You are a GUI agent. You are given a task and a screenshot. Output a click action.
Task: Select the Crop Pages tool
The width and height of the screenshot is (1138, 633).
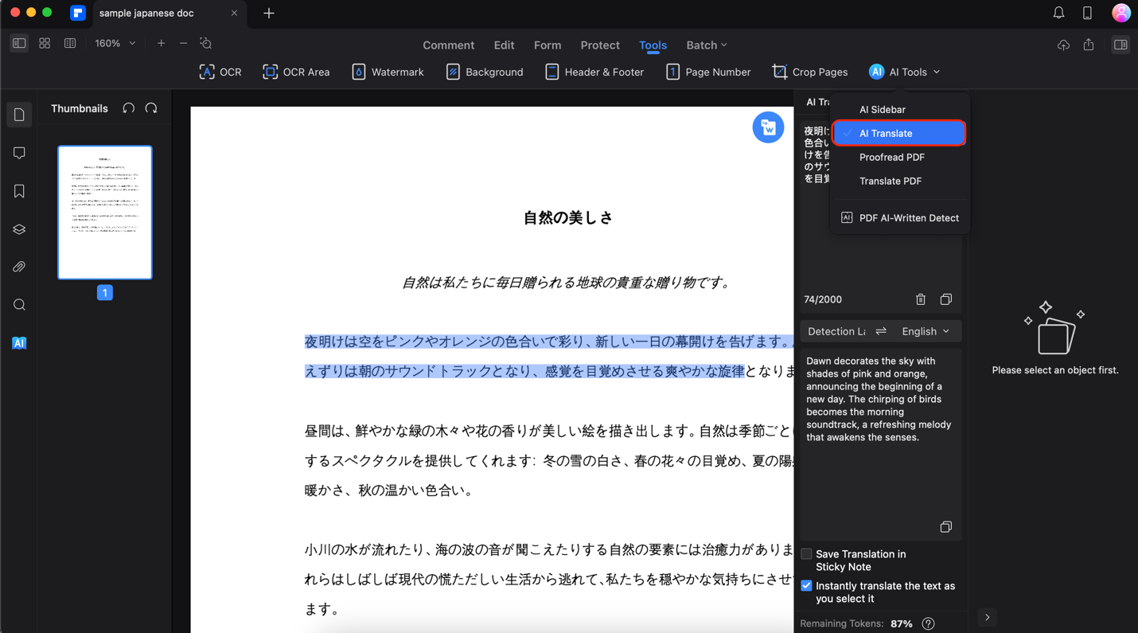click(810, 72)
